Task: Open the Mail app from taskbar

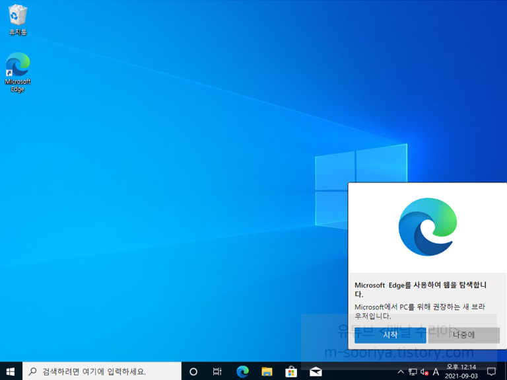Action: coord(316,371)
